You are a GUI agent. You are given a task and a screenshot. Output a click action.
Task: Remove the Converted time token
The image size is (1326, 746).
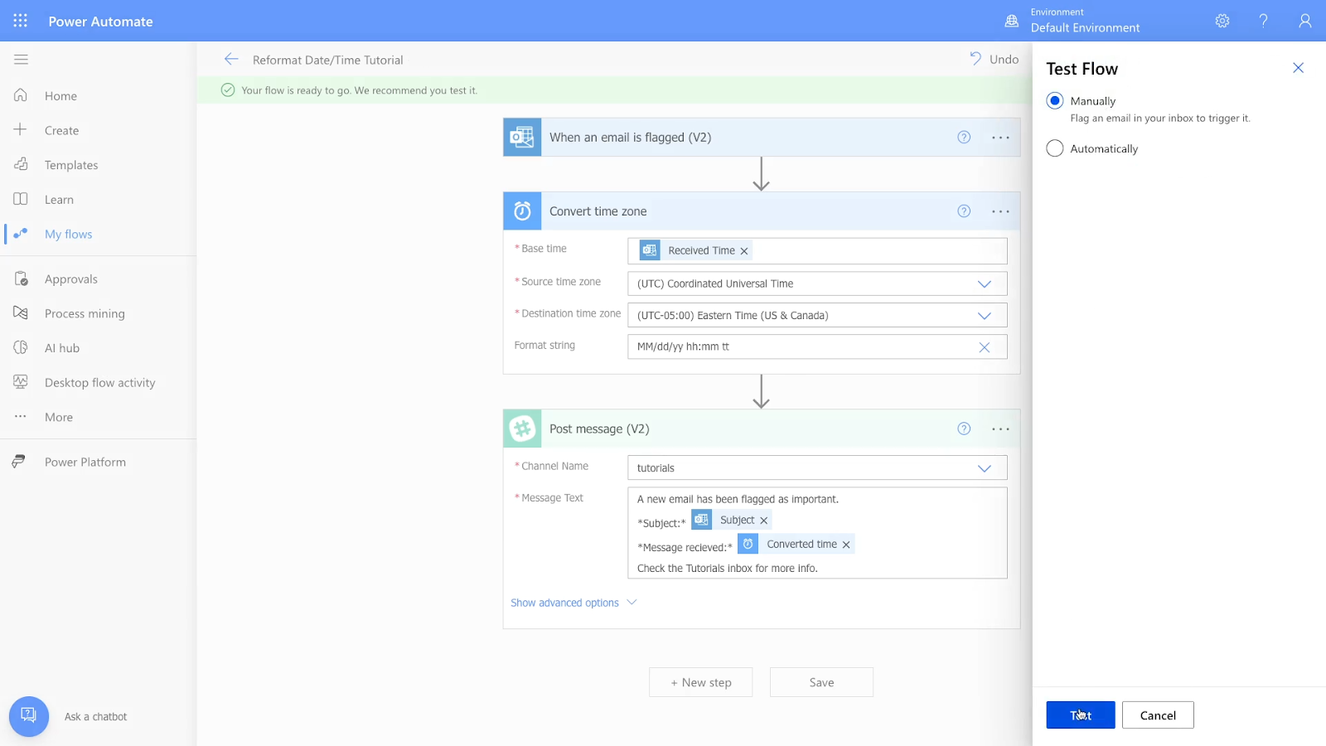point(846,545)
